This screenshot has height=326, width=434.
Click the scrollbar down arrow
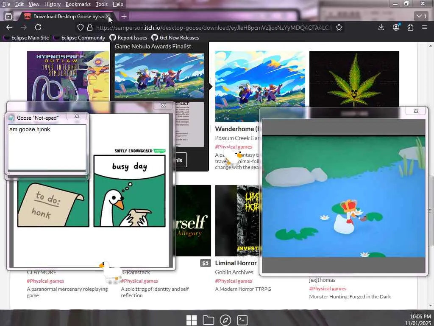(431, 306)
